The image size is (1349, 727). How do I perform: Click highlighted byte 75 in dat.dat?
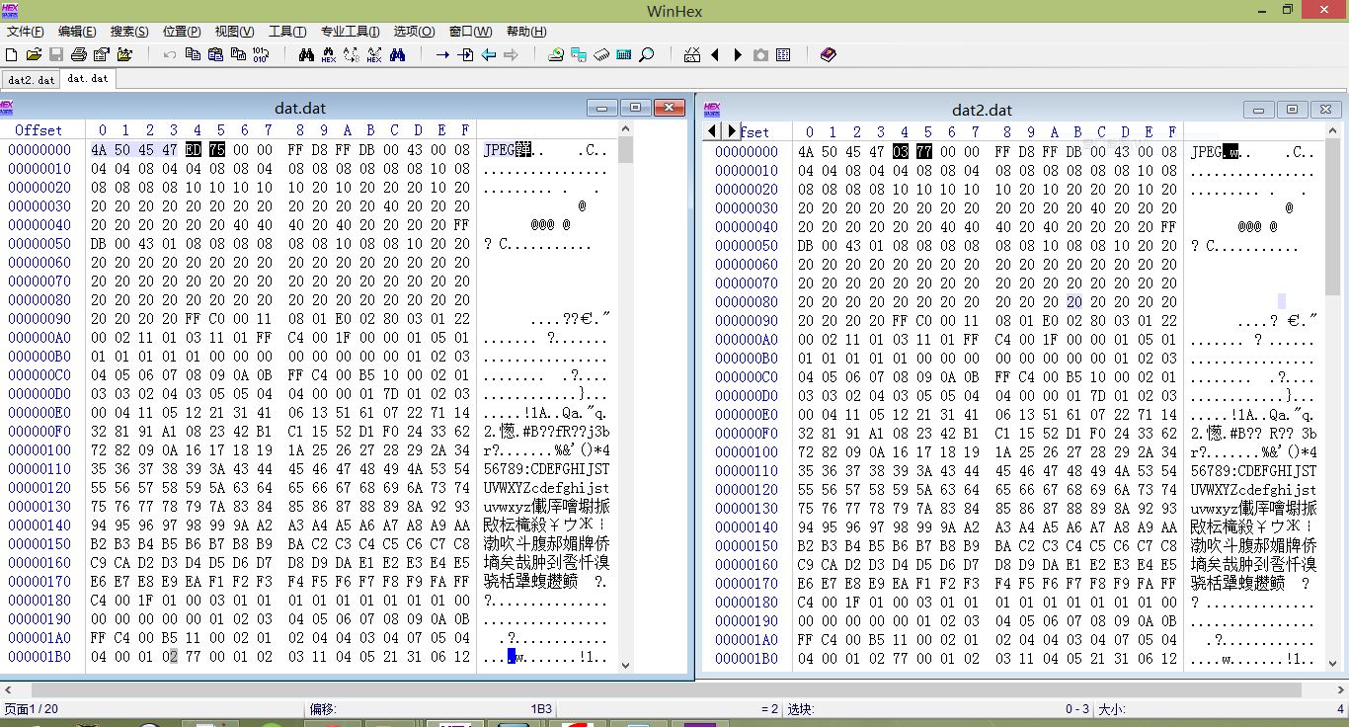click(x=217, y=150)
